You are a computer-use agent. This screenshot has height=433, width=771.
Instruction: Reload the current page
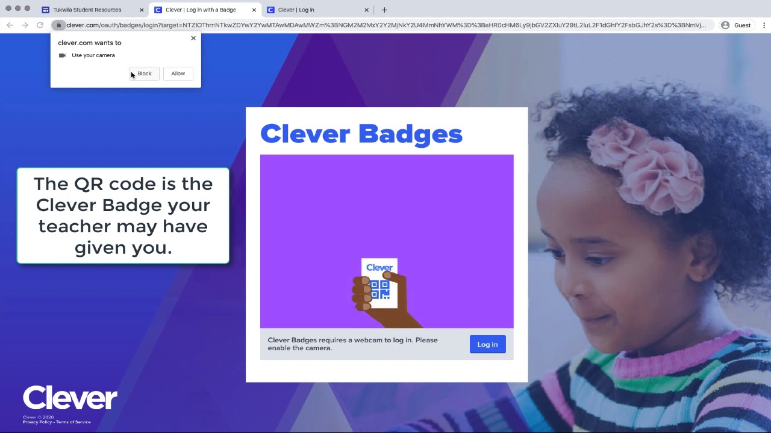40,25
